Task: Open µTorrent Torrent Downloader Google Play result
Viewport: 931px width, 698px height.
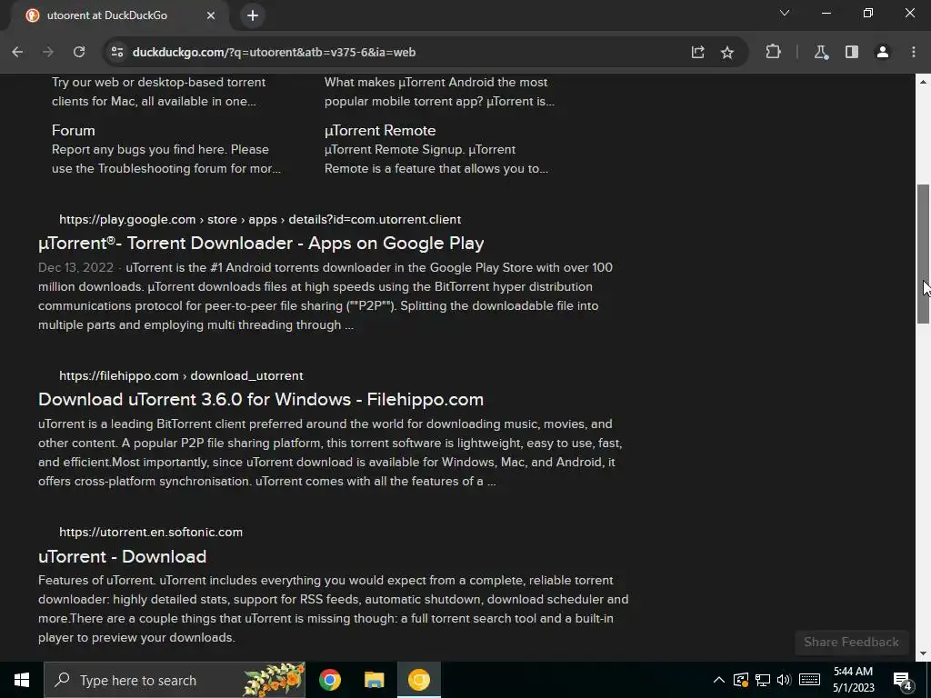Action: [x=261, y=244]
